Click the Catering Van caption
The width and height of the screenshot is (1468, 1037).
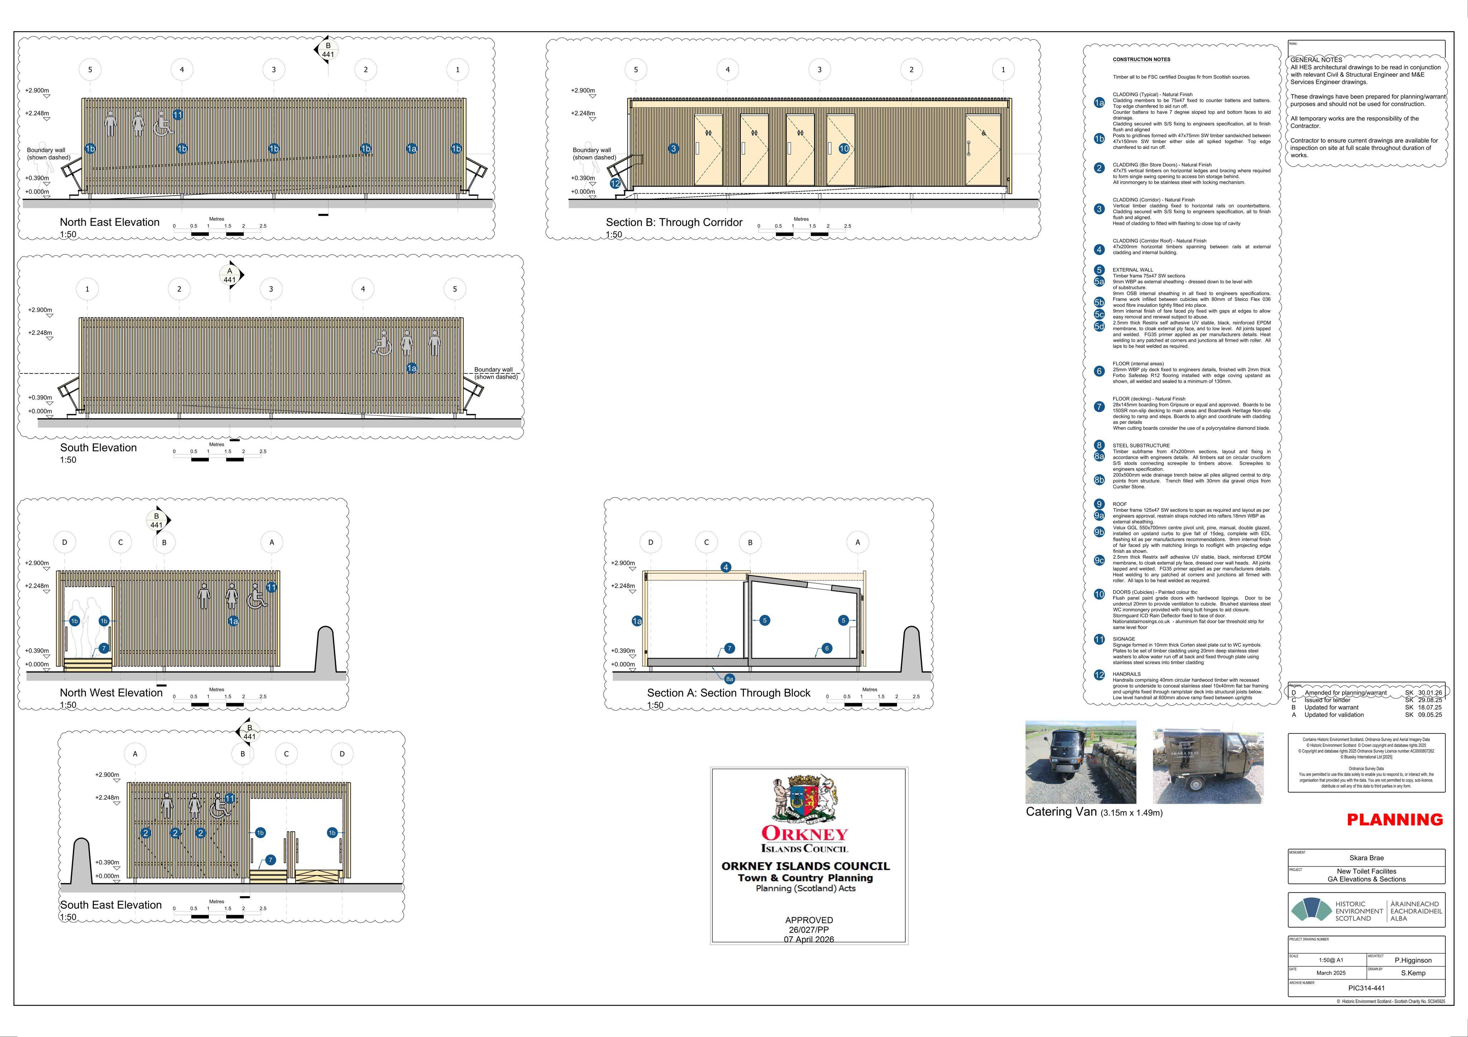[x=1094, y=812]
